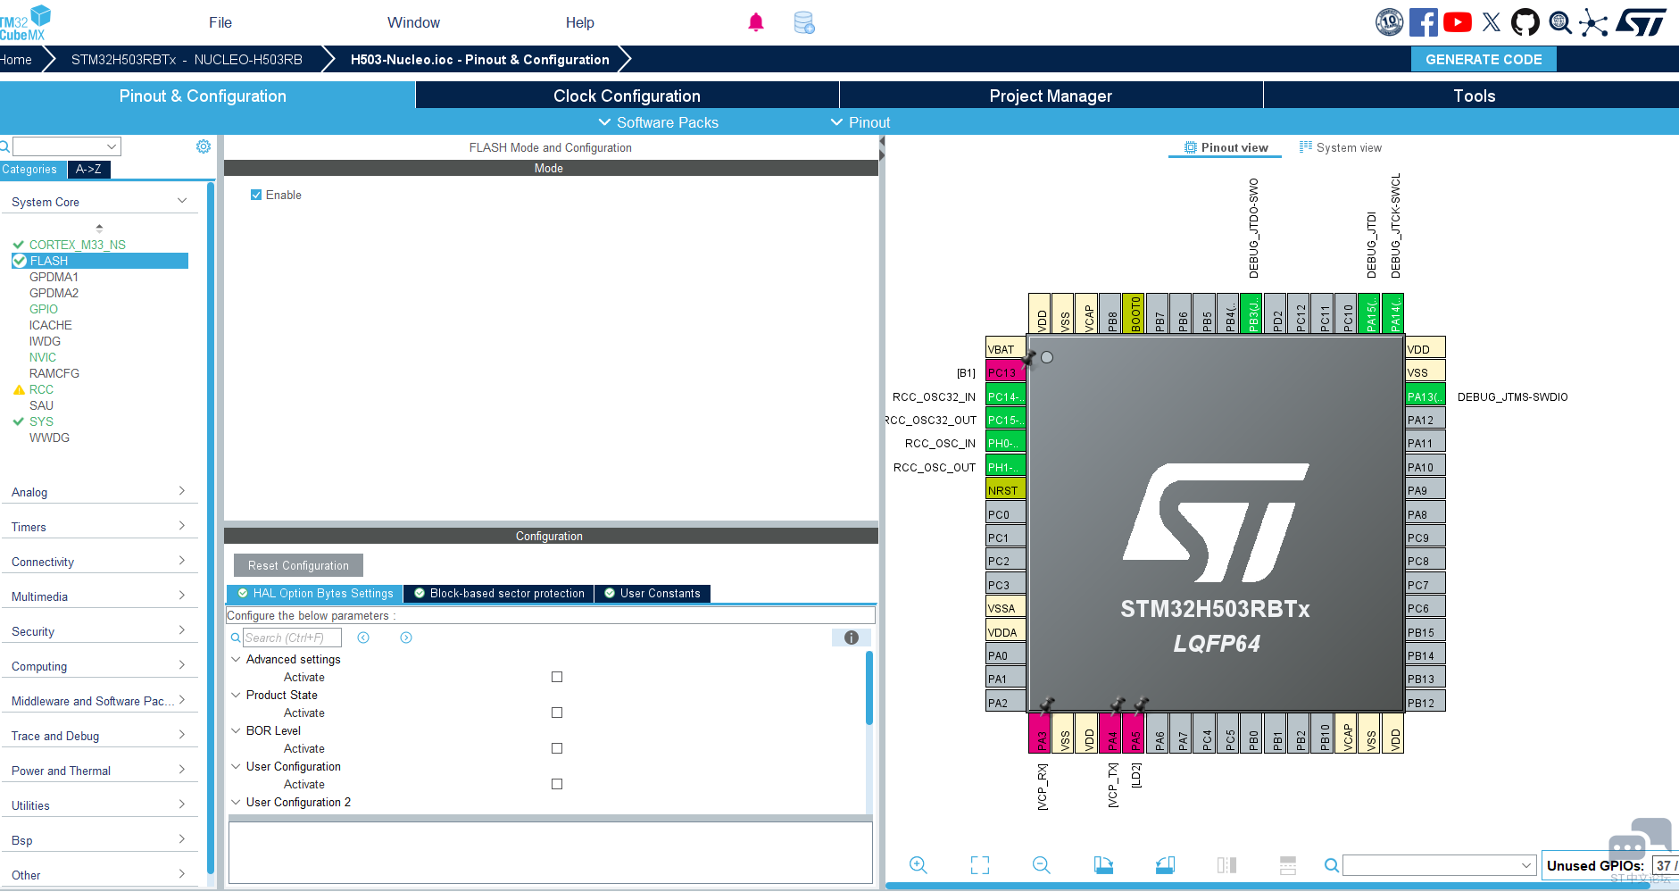The width and height of the screenshot is (1679, 892).
Task: Switch to the Clock Configuration tab
Action: click(627, 96)
